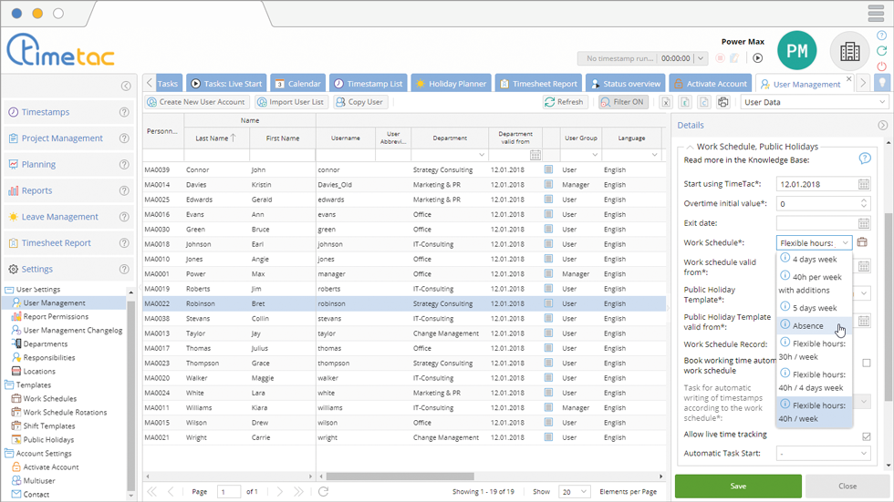Click the work schedule icon beside the dropdown
894x502 pixels.
(863, 242)
